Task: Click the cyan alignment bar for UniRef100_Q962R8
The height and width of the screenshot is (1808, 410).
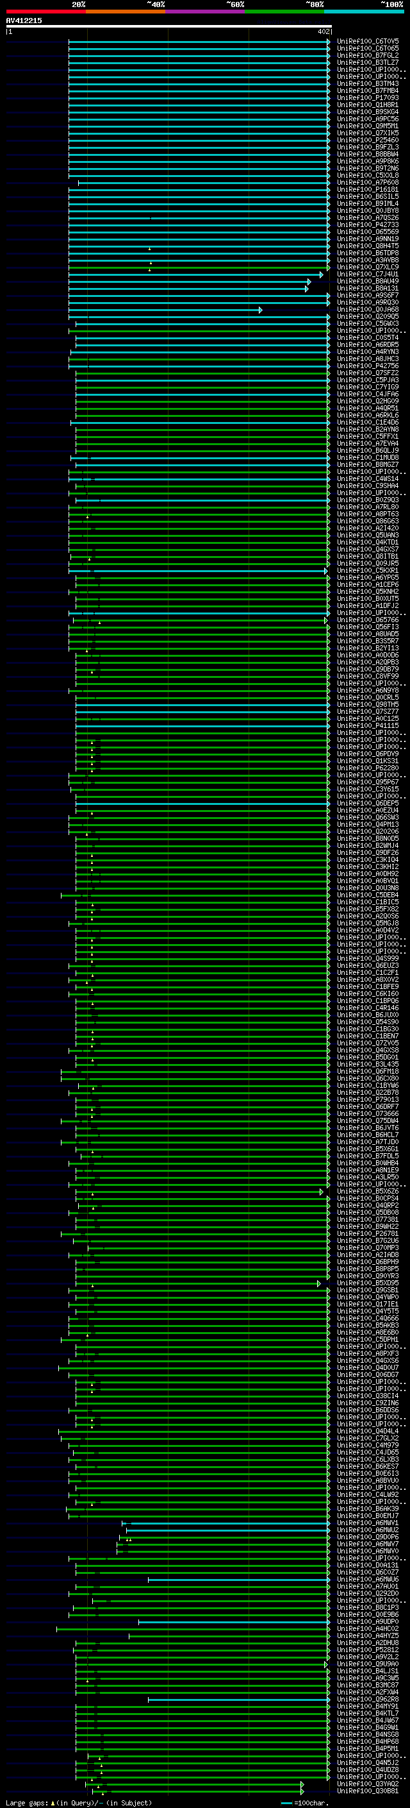Action: 238,1700
